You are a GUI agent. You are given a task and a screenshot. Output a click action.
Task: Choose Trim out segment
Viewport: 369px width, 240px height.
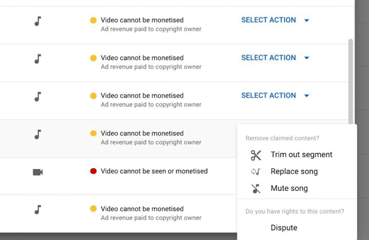click(x=301, y=155)
